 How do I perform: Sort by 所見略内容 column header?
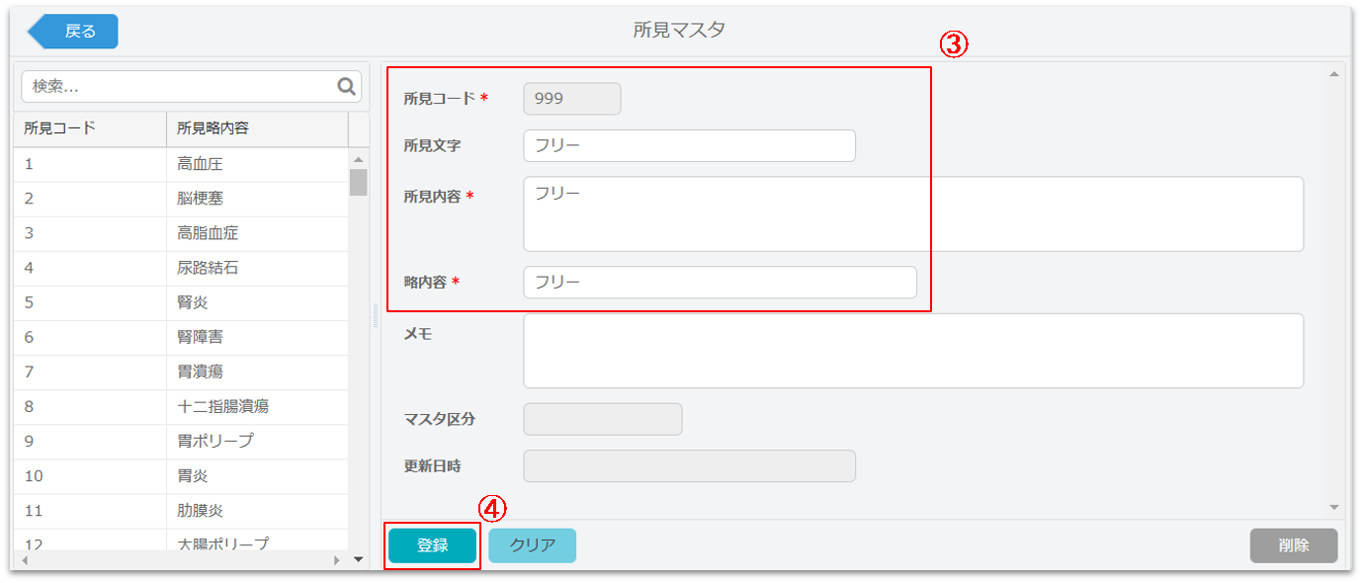pos(257,128)
